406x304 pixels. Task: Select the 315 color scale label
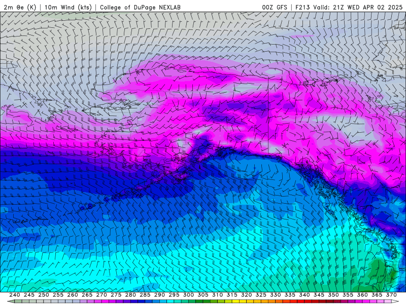[232, 295]
